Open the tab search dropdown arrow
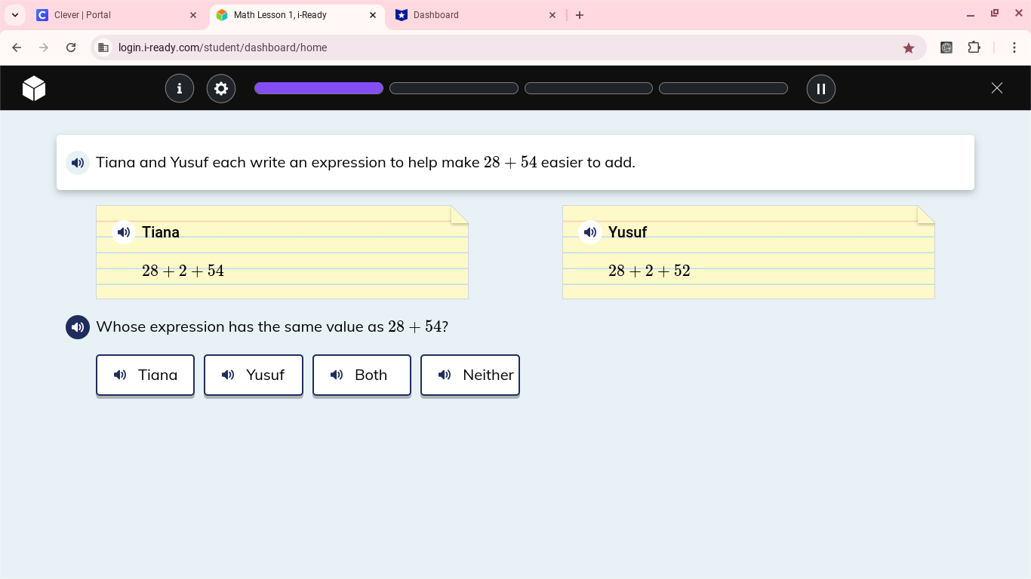1031x579 pixels. [x=14, y=14]
